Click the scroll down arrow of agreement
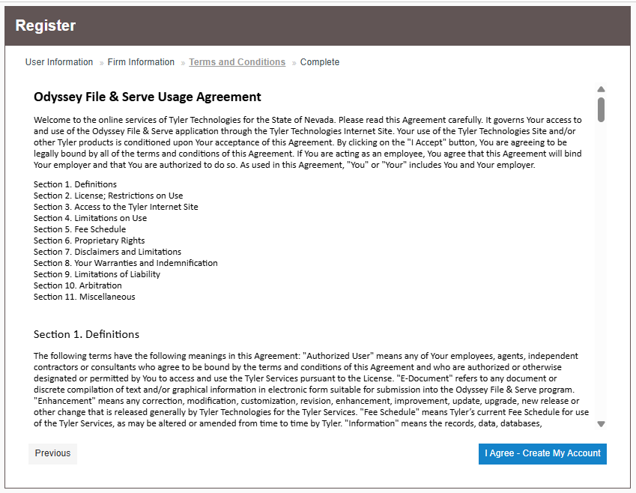This screenshot has height=493, width=636. coord(601,424)
